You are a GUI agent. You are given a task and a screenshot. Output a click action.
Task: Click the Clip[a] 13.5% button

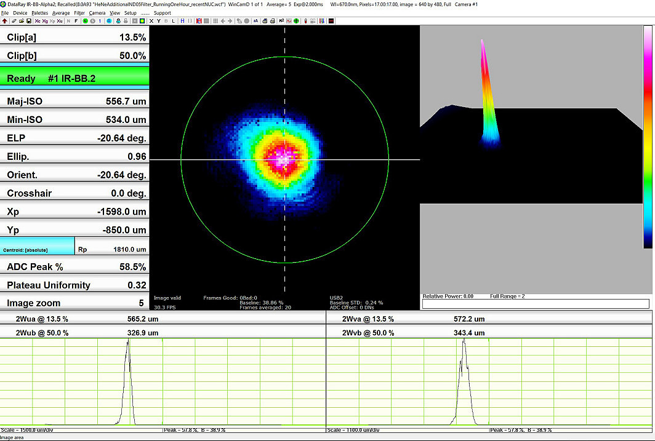coord(74,37)
